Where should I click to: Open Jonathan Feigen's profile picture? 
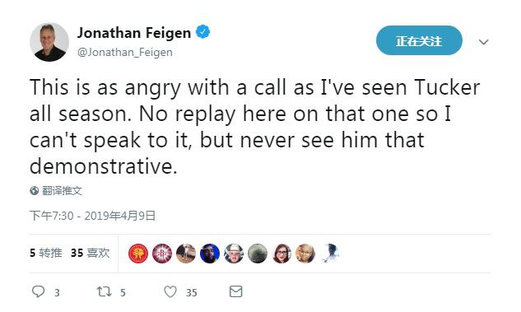[49, 42]
